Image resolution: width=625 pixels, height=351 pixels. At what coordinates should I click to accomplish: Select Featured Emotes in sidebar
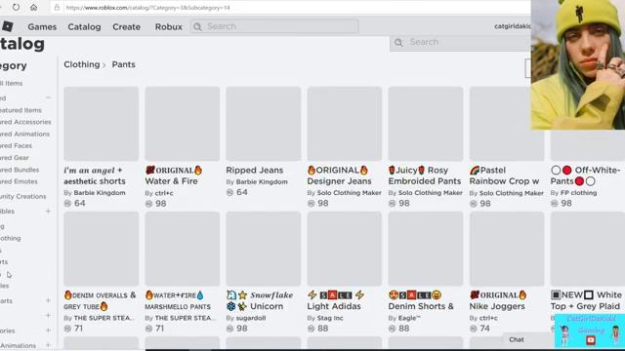(x=19, y=181)
